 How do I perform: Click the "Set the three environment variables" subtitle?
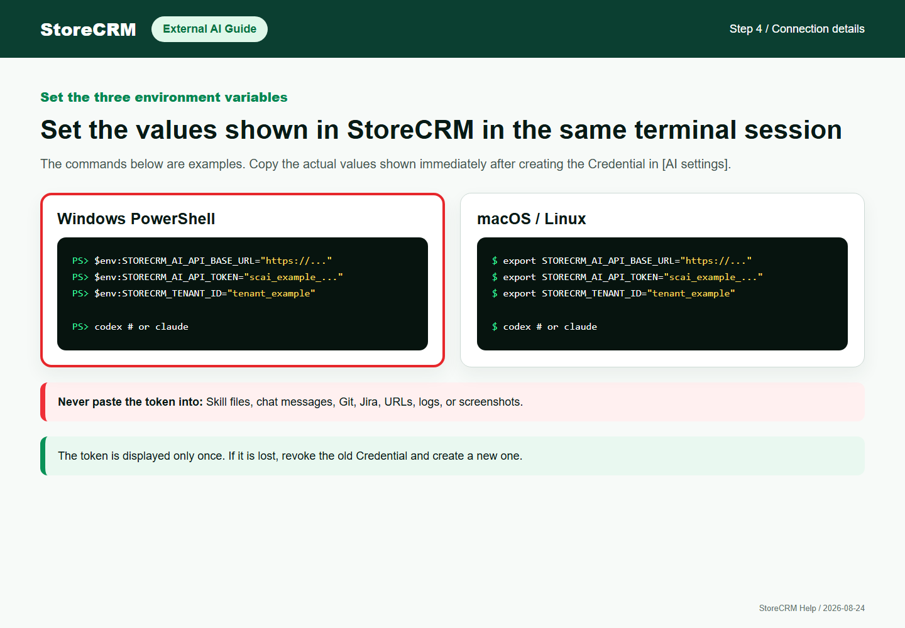[x=164, y=97]
